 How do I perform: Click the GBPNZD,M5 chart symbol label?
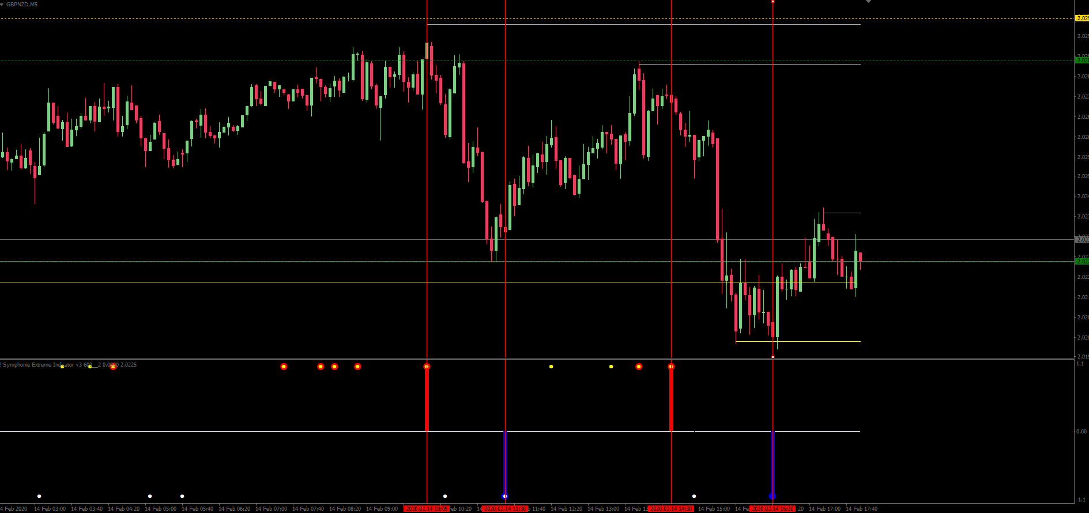22,5
